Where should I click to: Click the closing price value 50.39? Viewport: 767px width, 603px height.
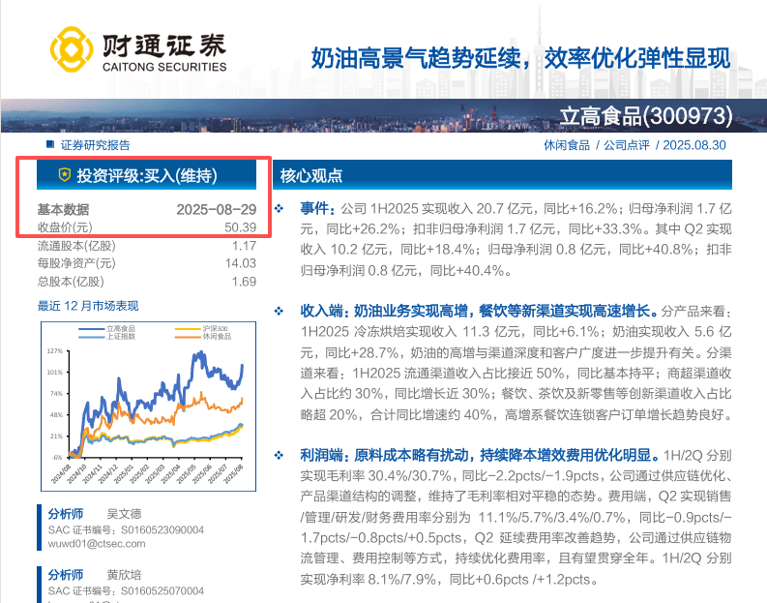(240, 227)
